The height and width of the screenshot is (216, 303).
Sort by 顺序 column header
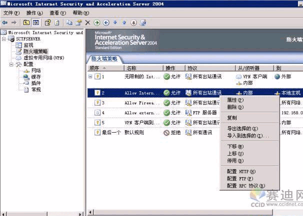(105, 68)
